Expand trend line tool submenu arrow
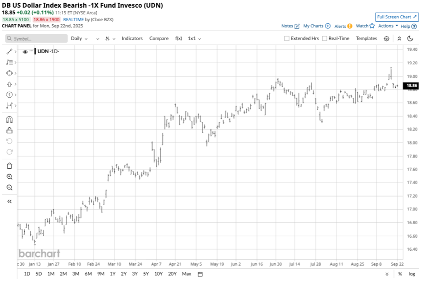The height and width of the screenshot is (298, 430). [16, 51]
